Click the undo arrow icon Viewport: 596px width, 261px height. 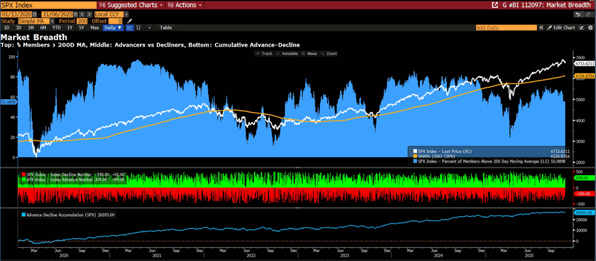[x=578, y=14]
